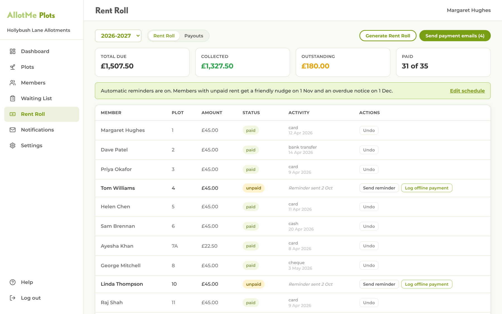Click the Members people icon
Screen dimensions: 502x314
(13, 83)
